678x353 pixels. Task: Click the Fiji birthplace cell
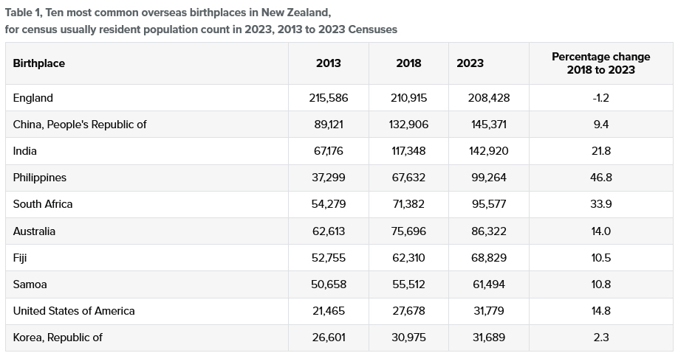21,258
